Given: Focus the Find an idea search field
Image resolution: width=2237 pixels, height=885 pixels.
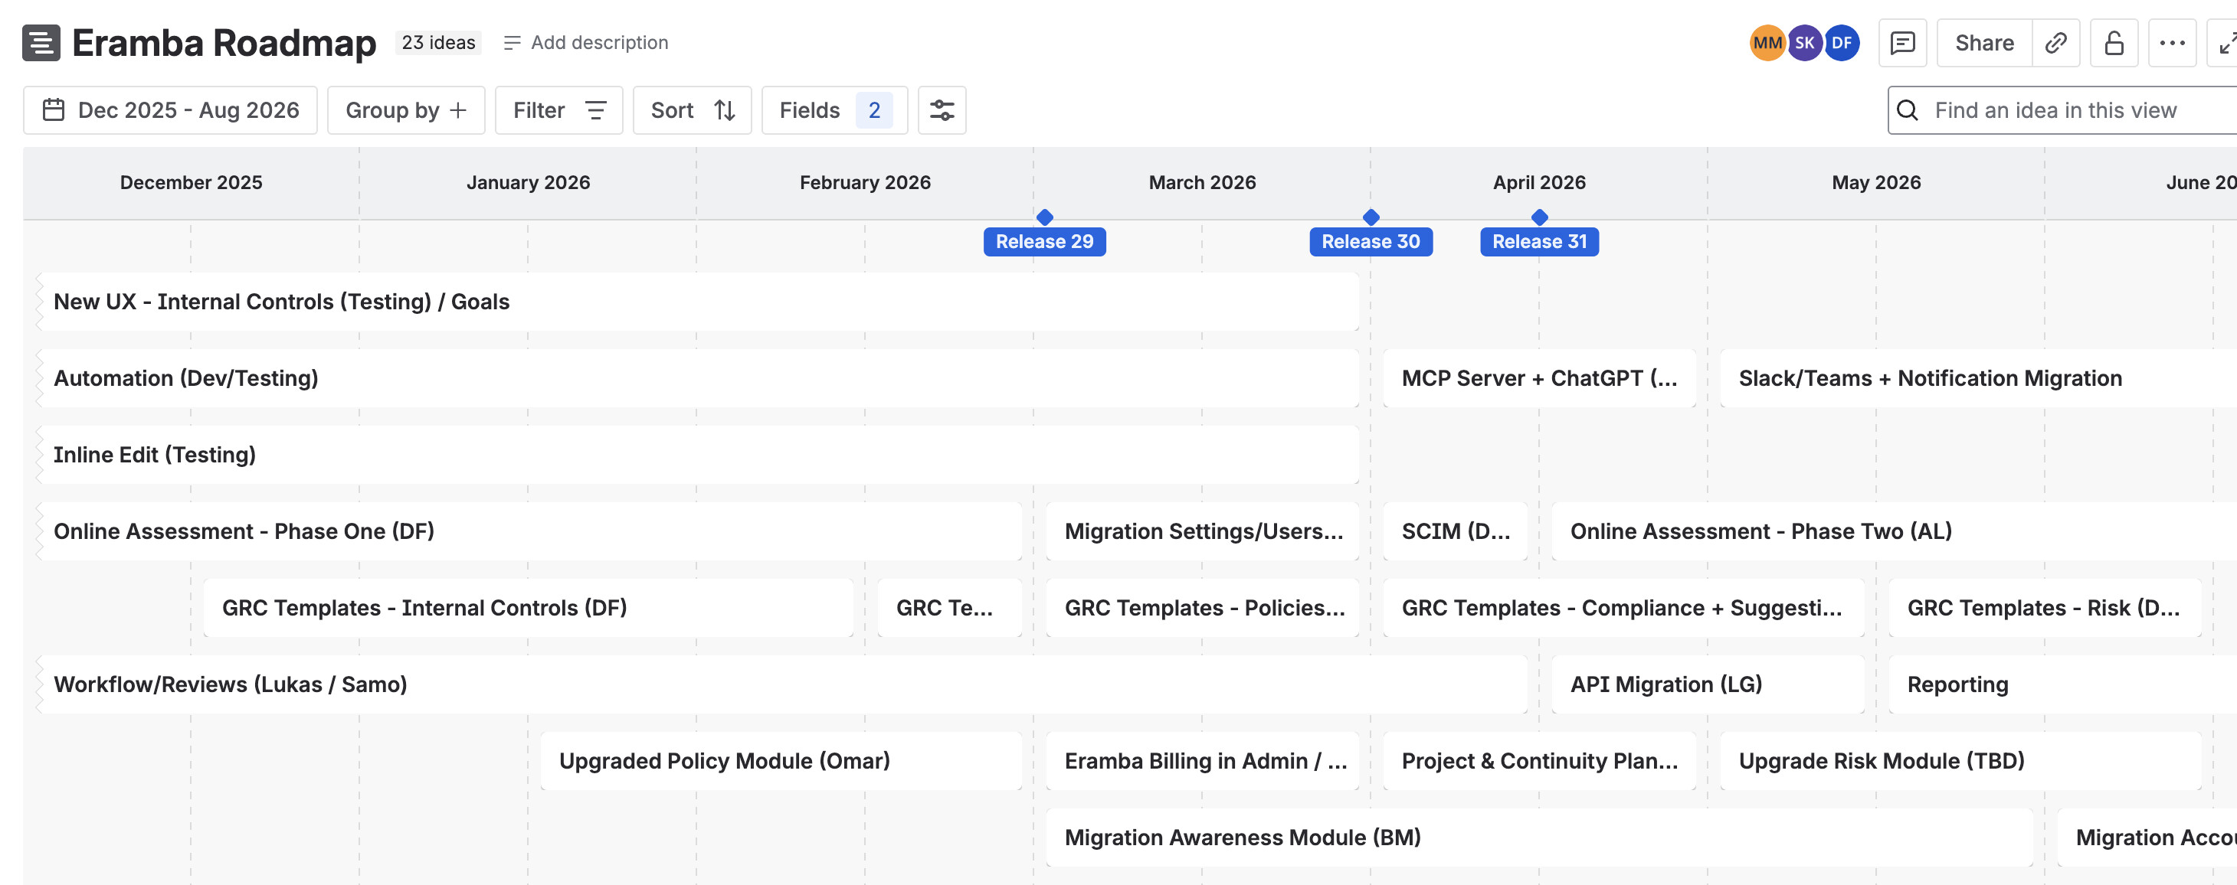Looking at the screenshot, I should tap(2067, 110).
